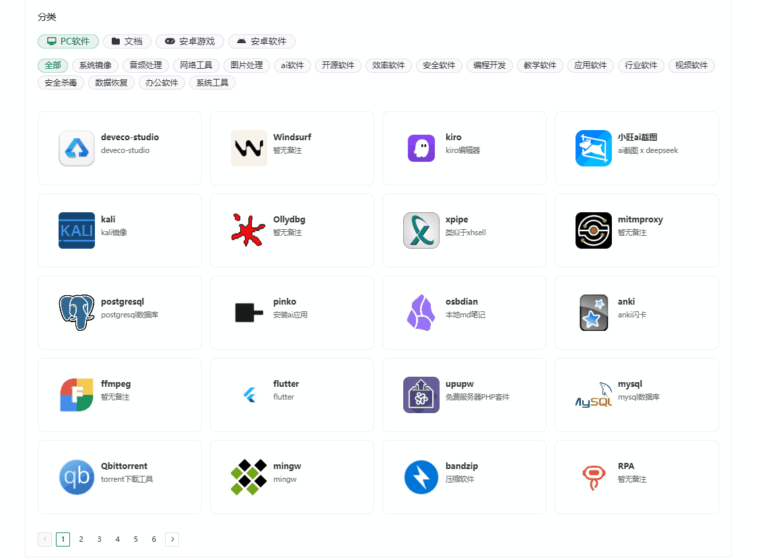Filter by 效率软件 tag
762x558 pixels.
click(x=389, y=65)
